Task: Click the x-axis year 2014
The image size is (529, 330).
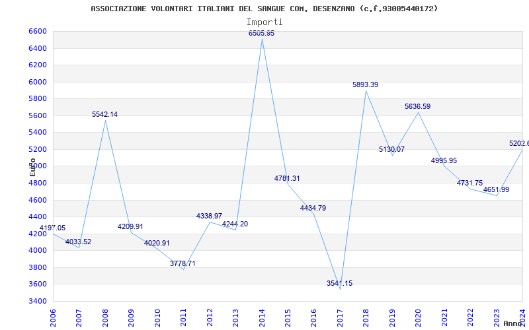Action: click(262, 318)
